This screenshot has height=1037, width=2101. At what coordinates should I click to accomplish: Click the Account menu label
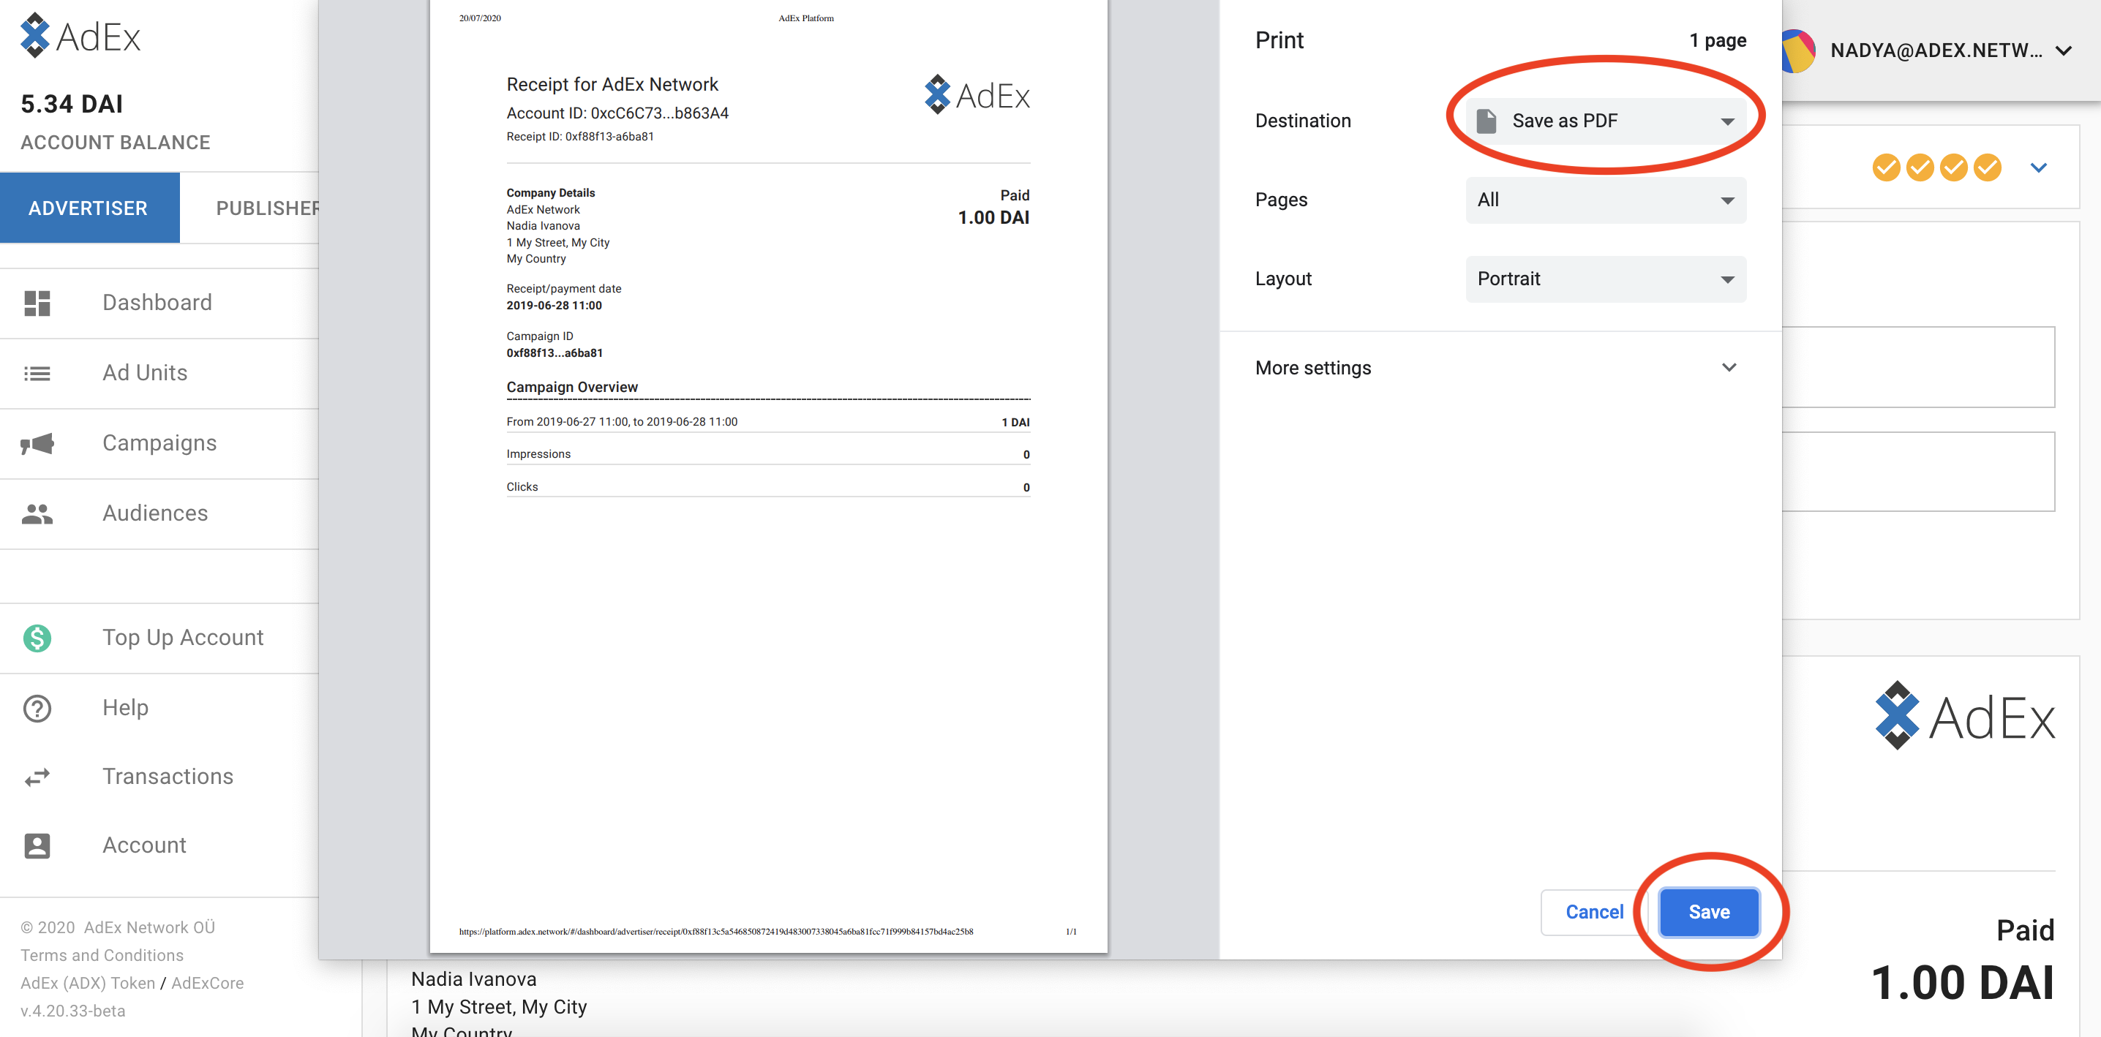(x=144, y=845)
